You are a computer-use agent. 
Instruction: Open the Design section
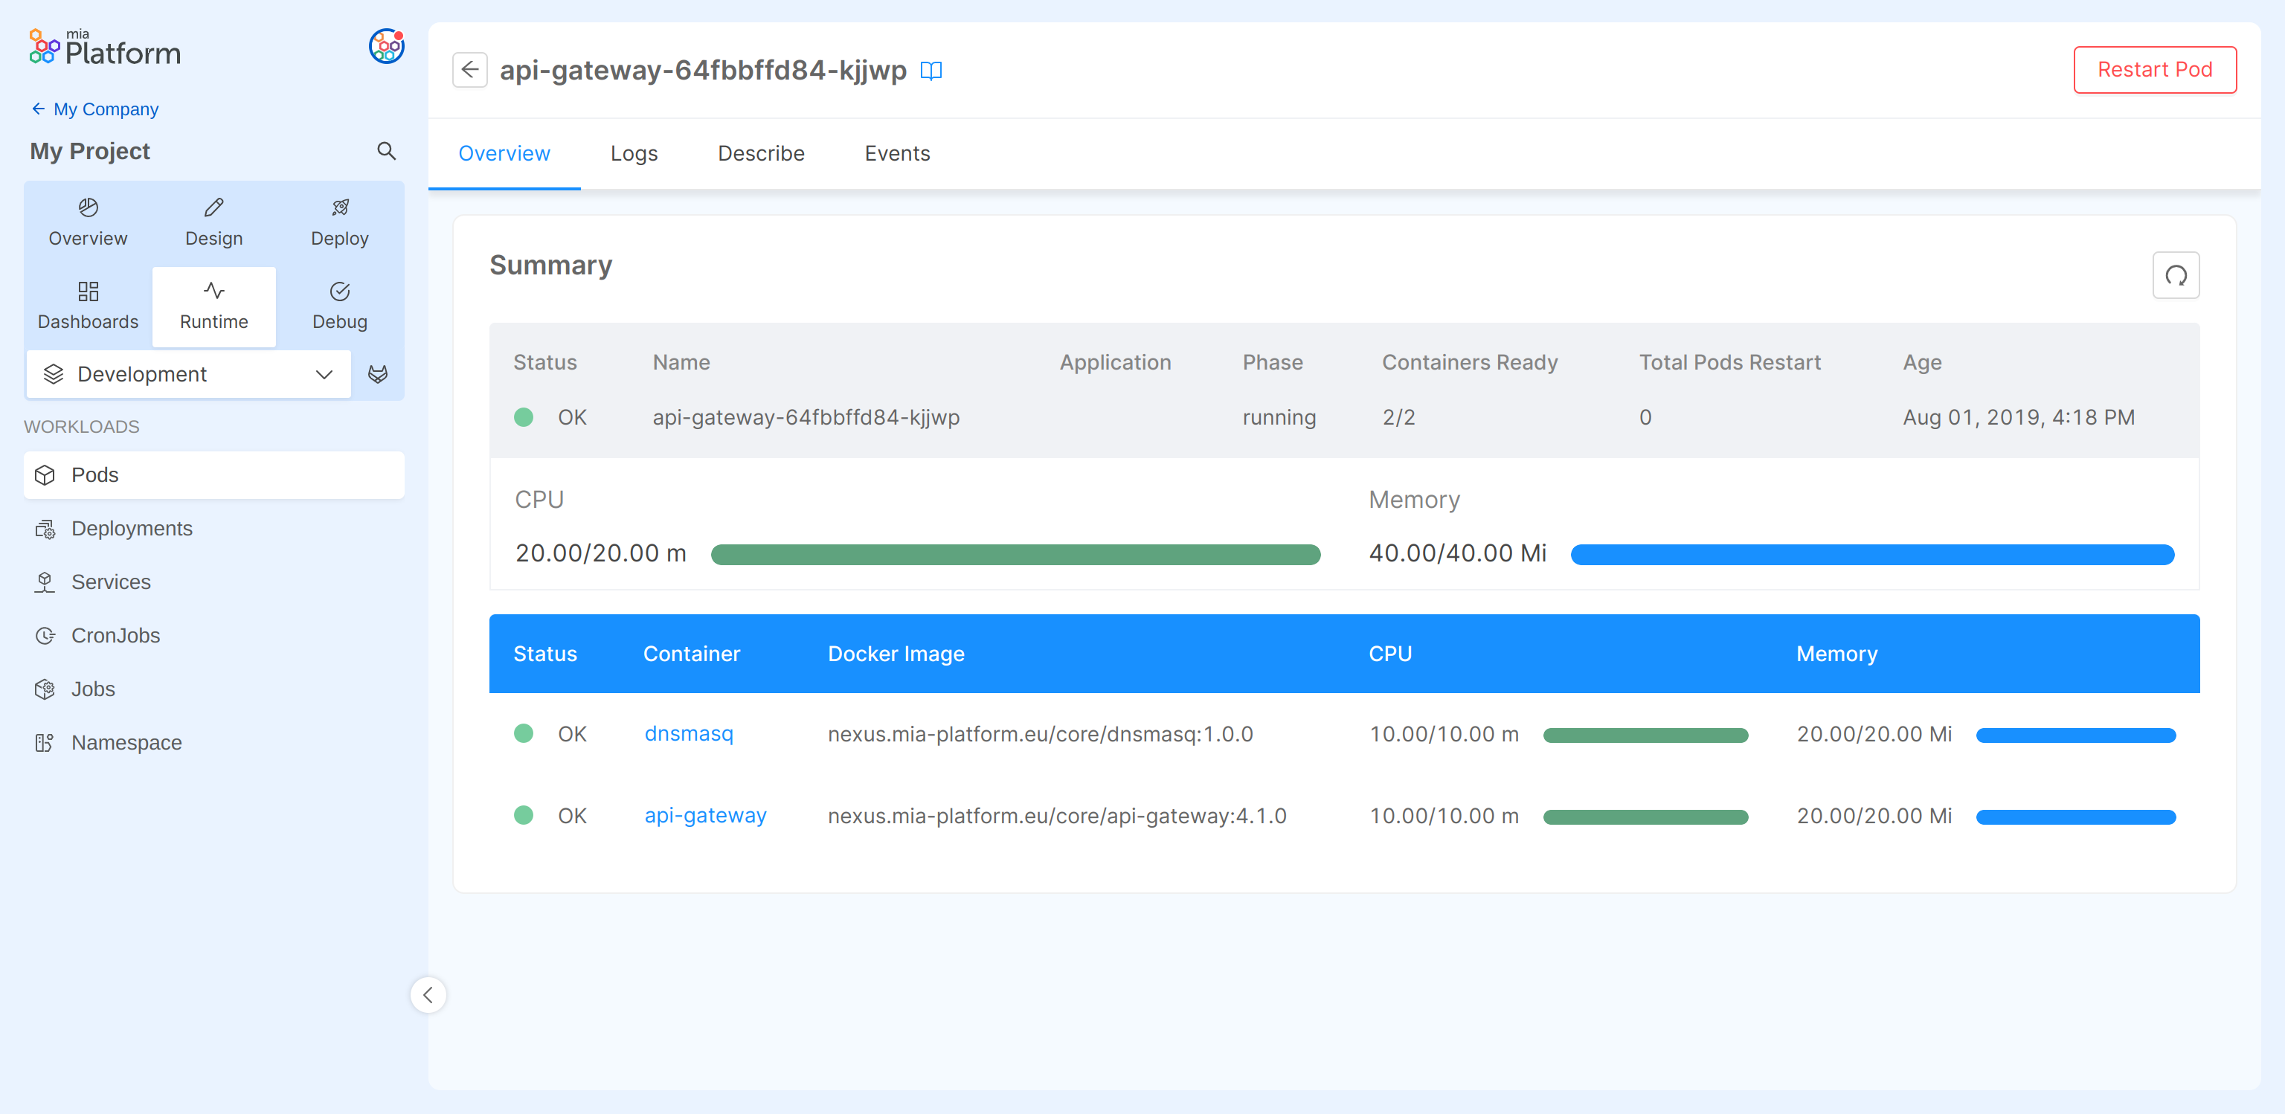pyautogui.click(x=213, y=222)
